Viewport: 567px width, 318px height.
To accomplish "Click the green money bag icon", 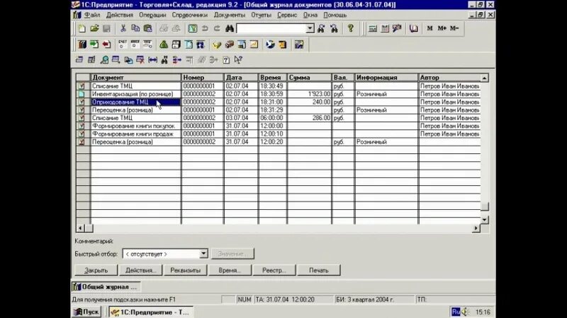I will coord(164,45).
